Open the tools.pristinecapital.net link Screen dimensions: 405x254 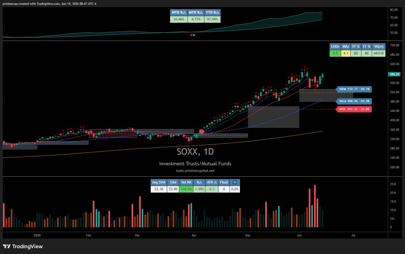coord(195,171)
